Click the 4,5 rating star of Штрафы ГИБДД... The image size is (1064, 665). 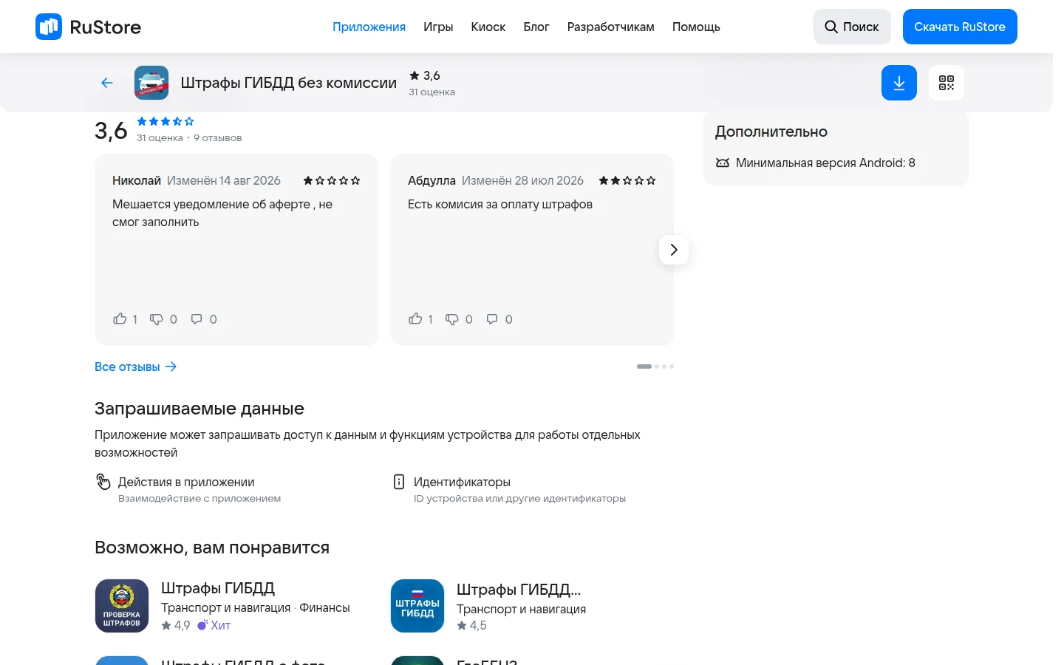pos(462,625)
